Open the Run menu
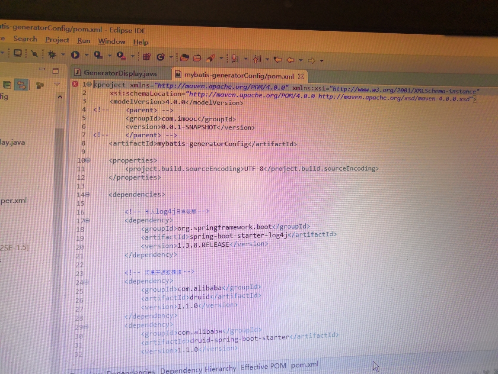Screen dimensions: 498x374 click(84, 41)
